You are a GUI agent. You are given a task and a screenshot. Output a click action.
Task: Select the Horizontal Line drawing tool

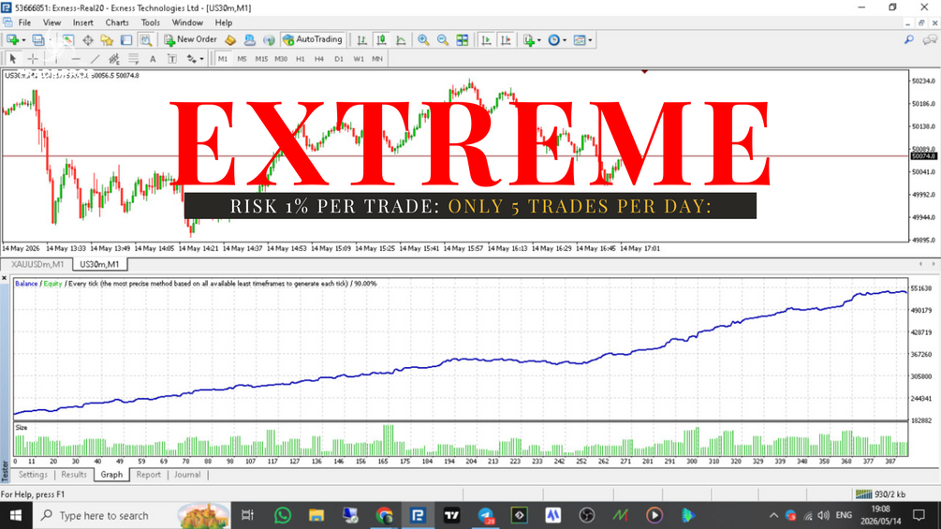(x=76, y=59)
